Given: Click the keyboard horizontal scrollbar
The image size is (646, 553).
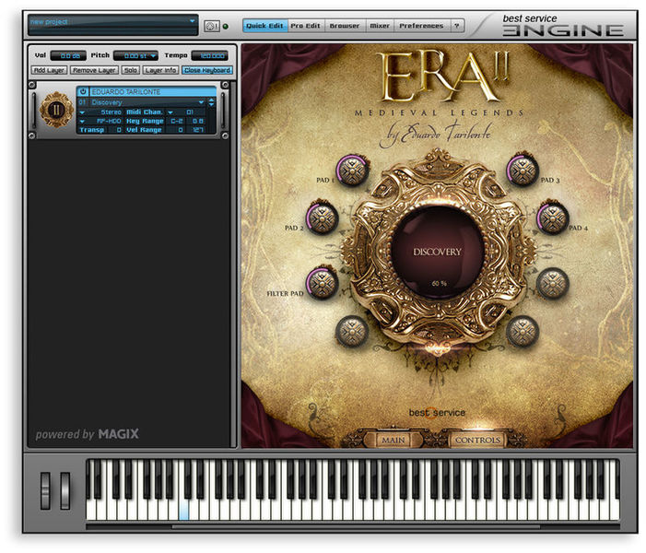Looking at the screenshot, I should coord(356,526).
